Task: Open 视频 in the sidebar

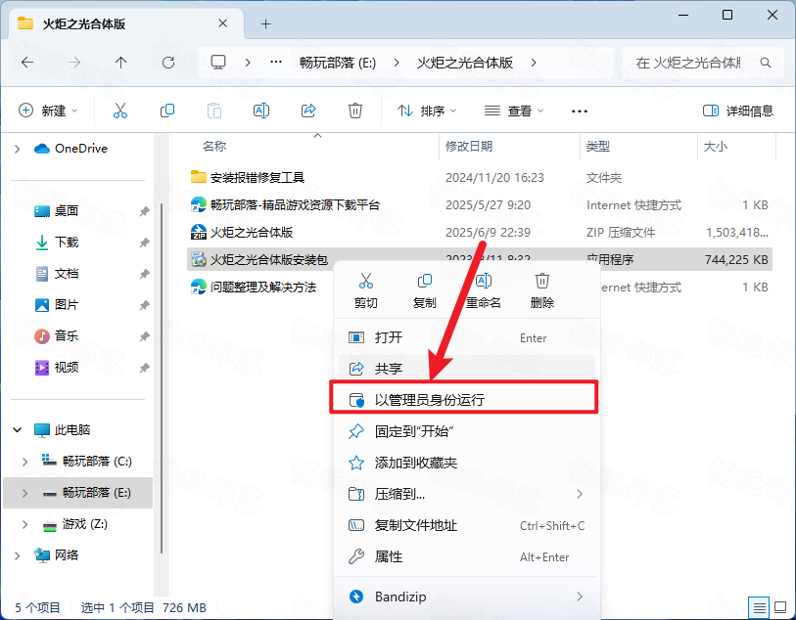Action: (66, 368)
